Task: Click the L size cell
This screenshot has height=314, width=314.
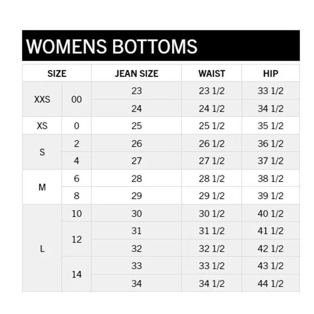Action: click(x=42, y=248)
